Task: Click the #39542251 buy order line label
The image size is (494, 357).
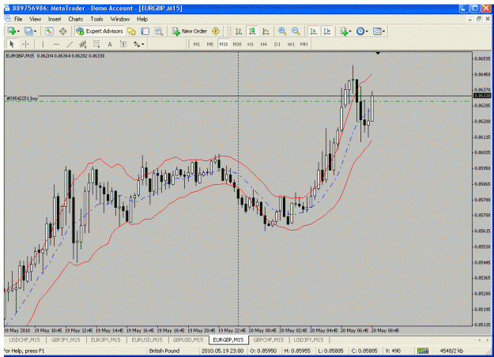Action: pos(22,99)
